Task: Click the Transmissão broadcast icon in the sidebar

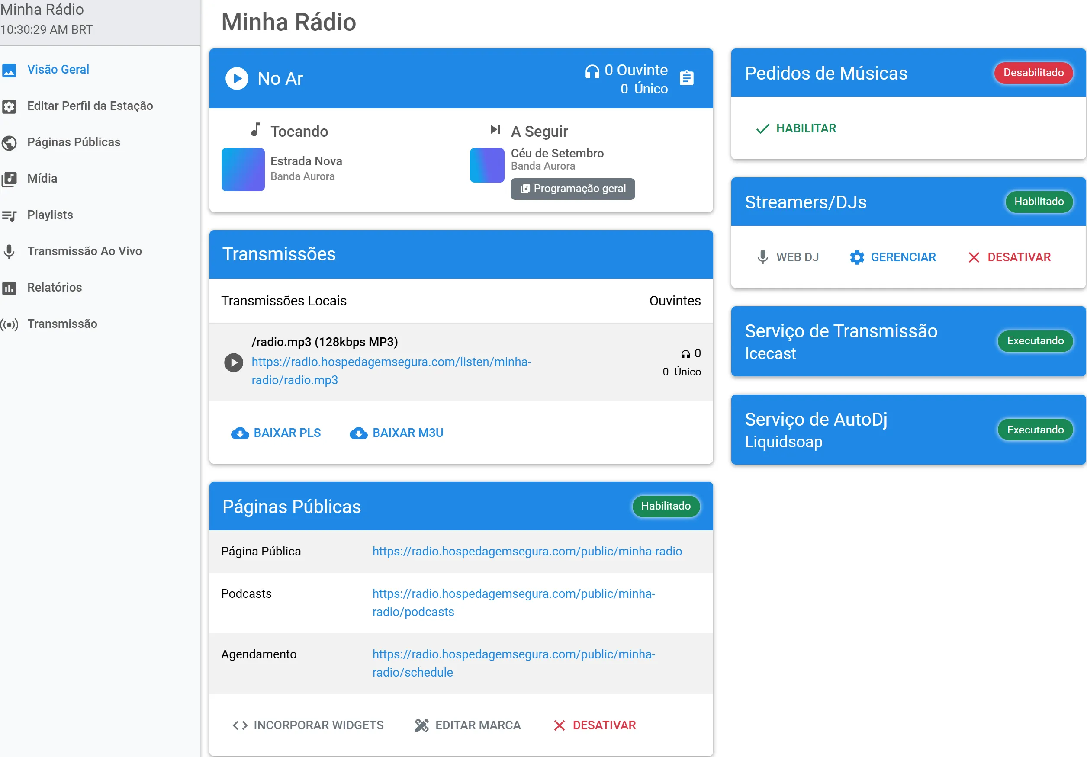Action: (x=9, y=324)
